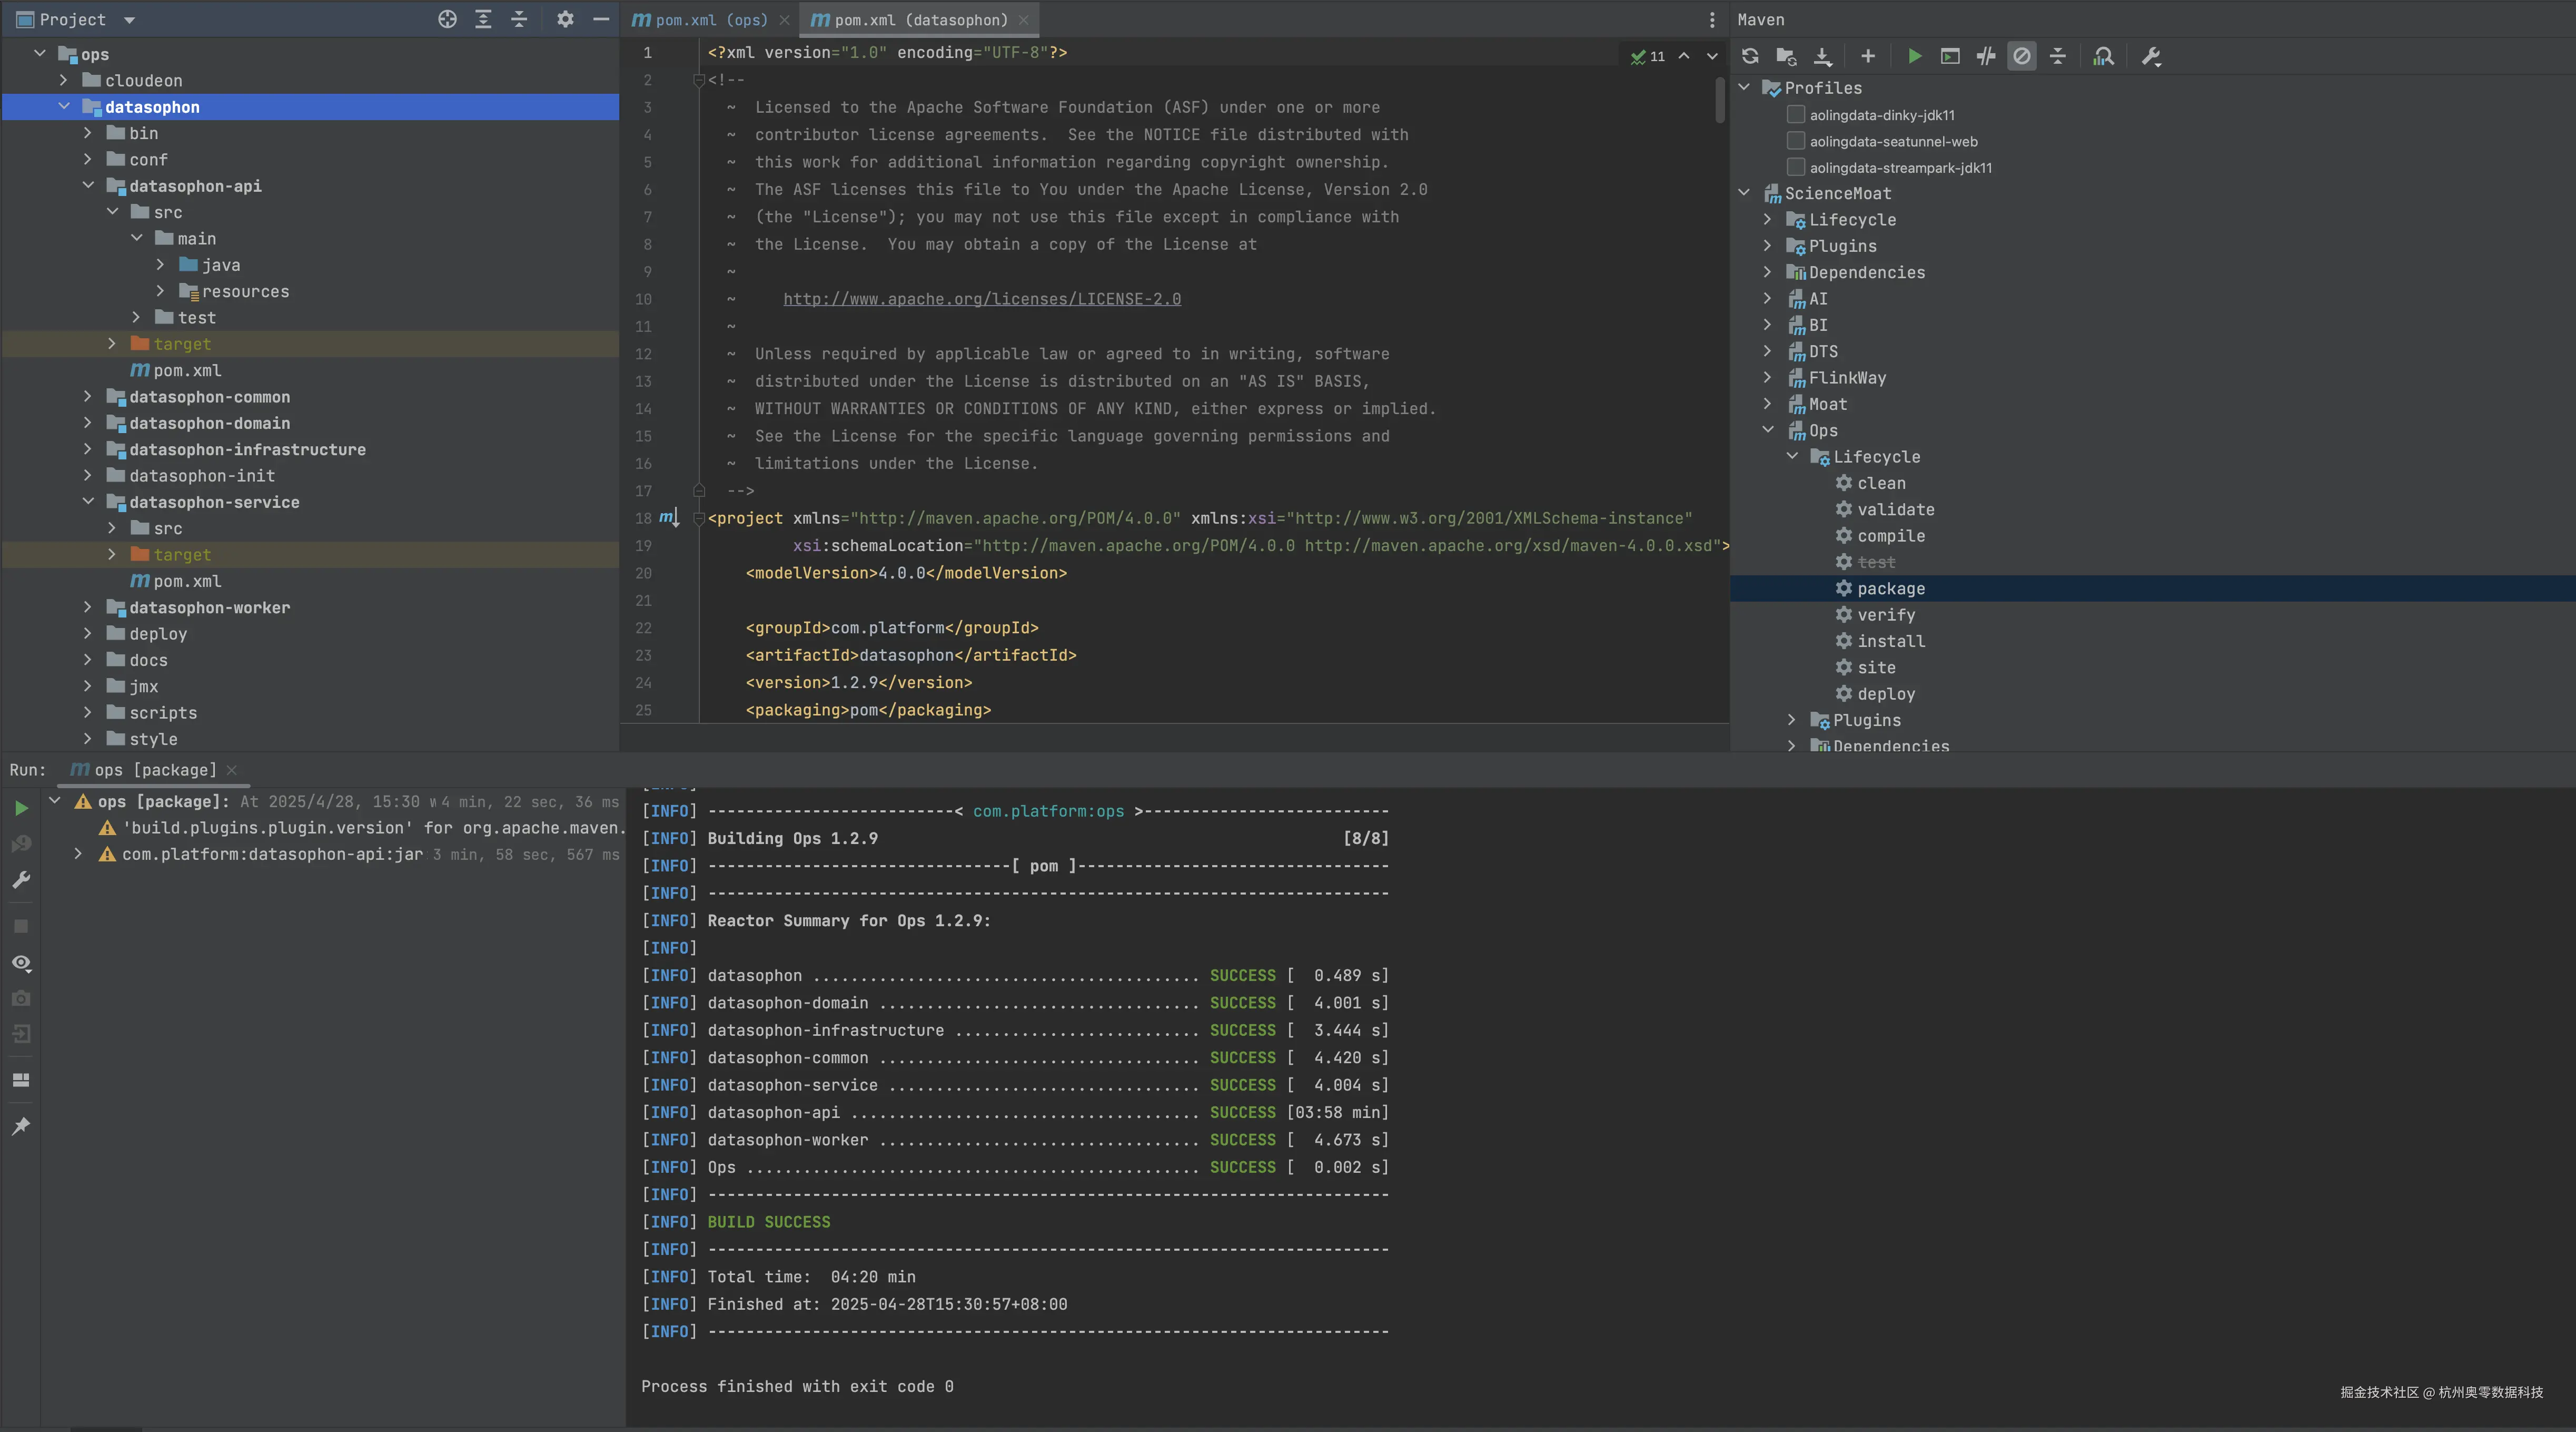Toggle aolingdata-streampark-jdk11 profile checkbox
The width and height of the screenshot is (2576, 1432).
(1796, 167)
